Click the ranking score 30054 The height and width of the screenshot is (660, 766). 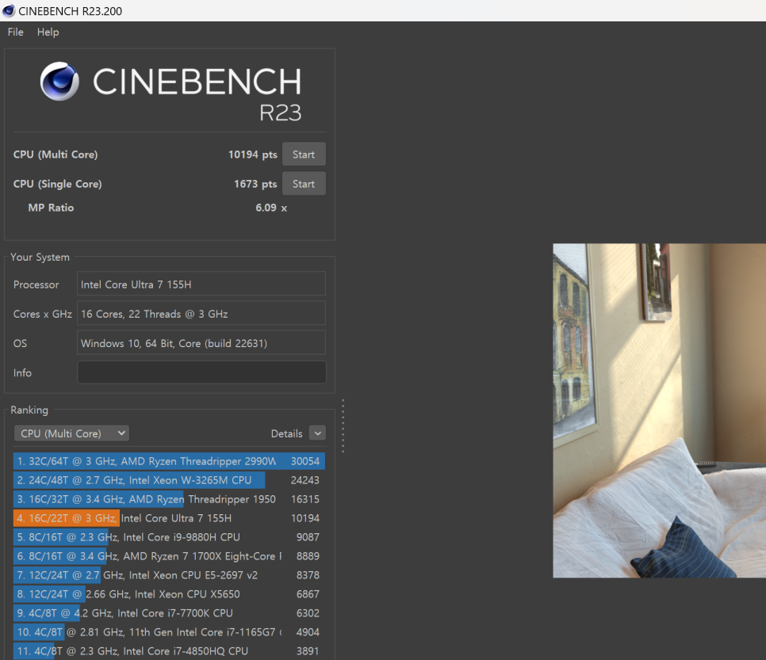coord(304,461)
